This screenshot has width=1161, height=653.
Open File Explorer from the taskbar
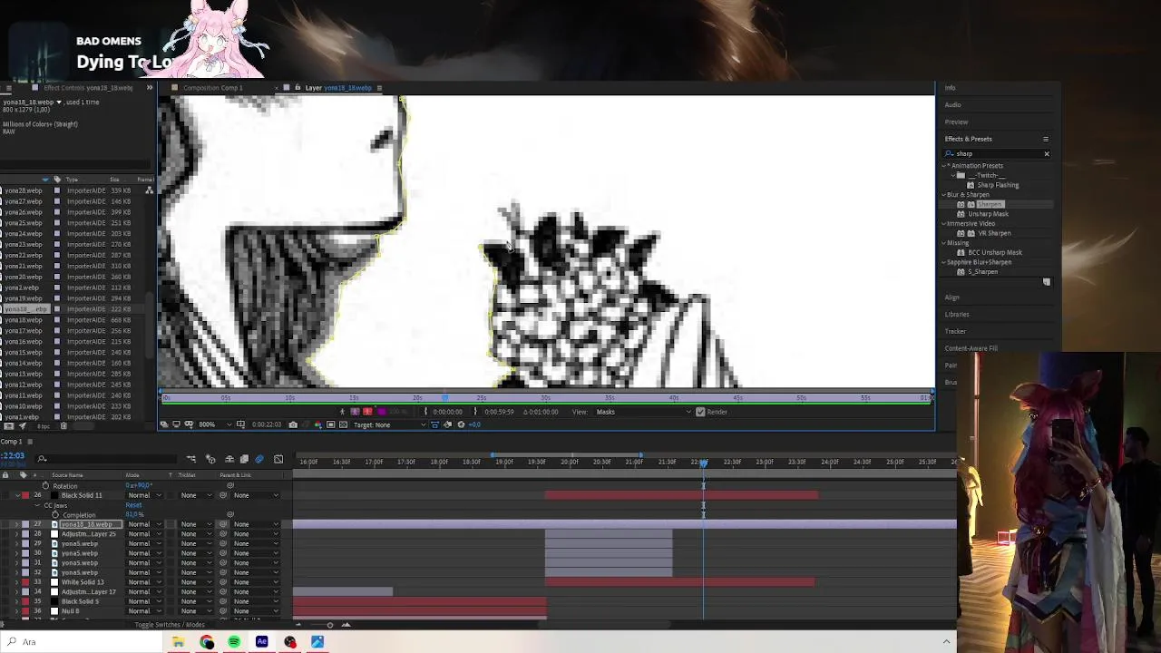click(x=179, y=642)
